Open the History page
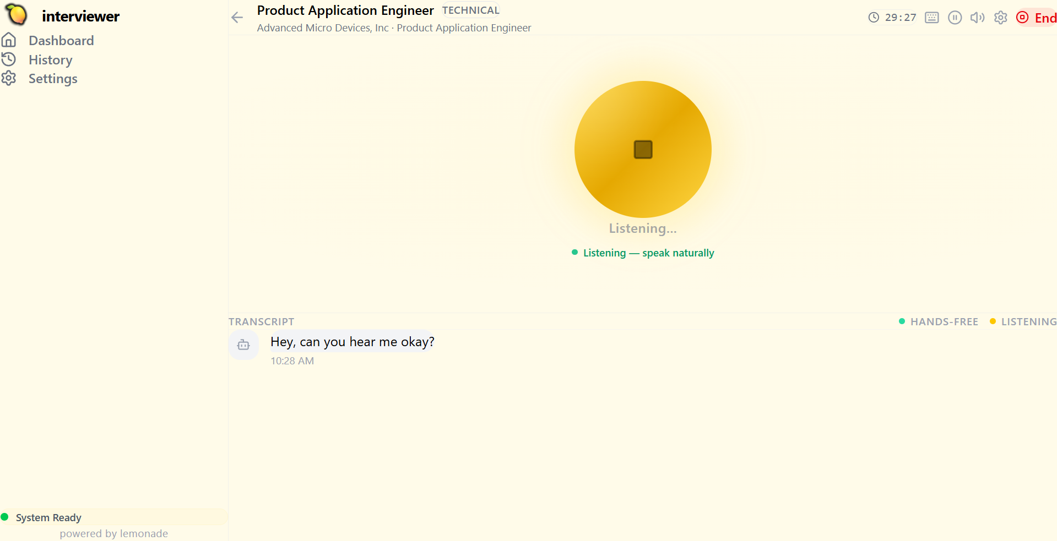The height and width of the screenshot is (541, 1057). [x=51, y=60]
